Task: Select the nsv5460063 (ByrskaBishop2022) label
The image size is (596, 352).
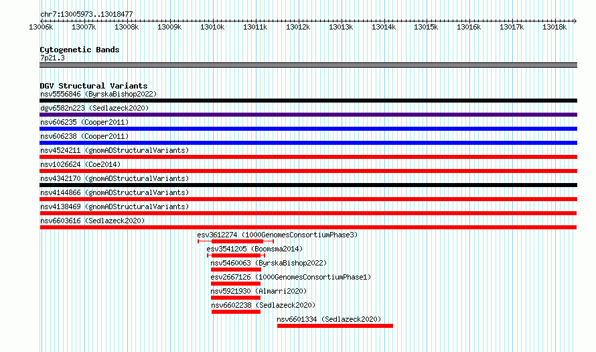Action: [269, 263]
